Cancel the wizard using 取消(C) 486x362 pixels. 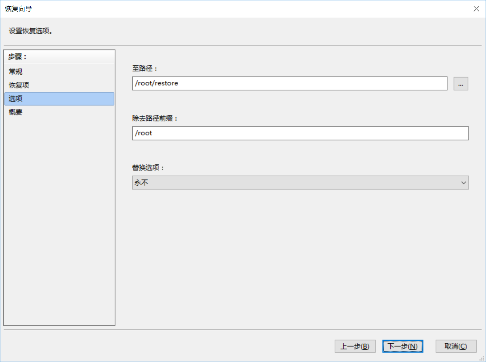(x=456, y=346)
